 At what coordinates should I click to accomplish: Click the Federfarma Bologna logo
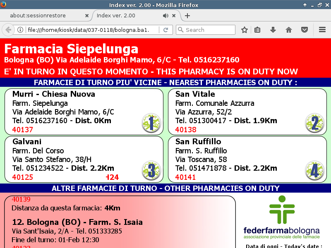coord(281,217)
